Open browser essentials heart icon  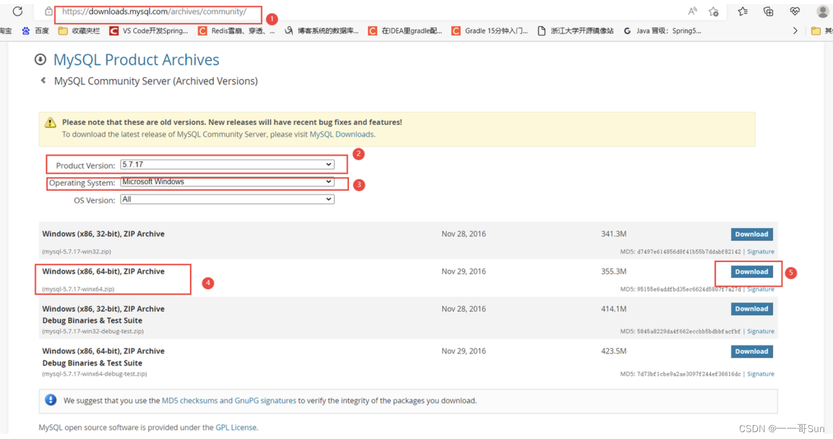pyautogui.click(x=795, y=11)
